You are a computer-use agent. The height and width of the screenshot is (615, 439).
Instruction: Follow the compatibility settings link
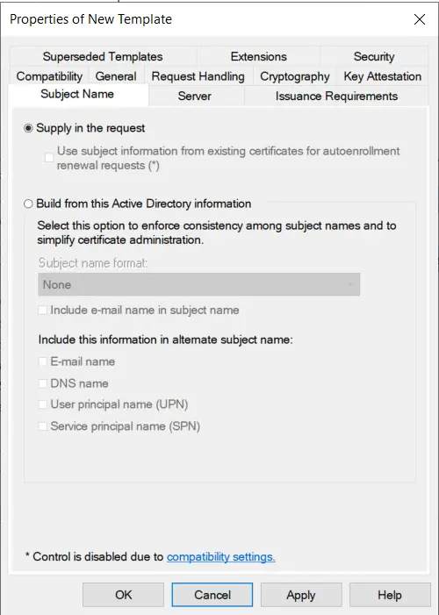(x=221, y=557)
